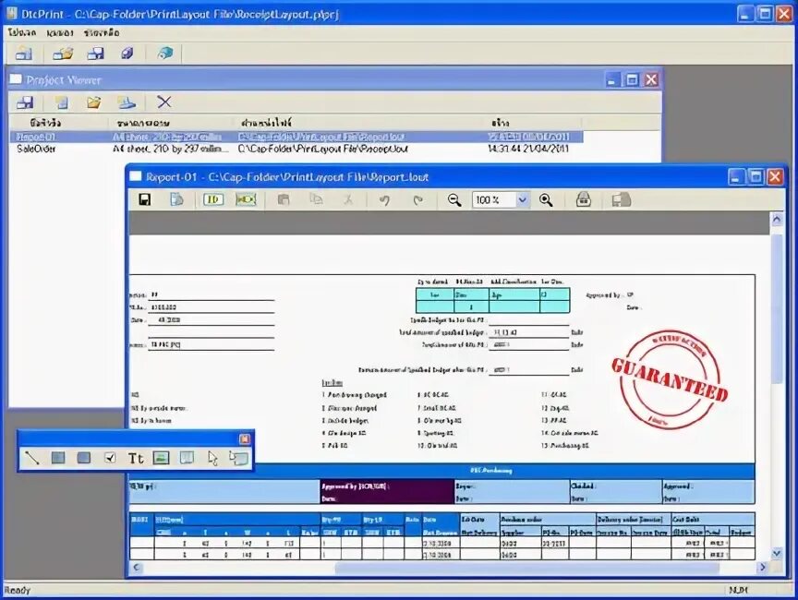The height and width of the screenshot is (600, 798).
Task: Maximize the Report-01 window
Action: (756, 177)
